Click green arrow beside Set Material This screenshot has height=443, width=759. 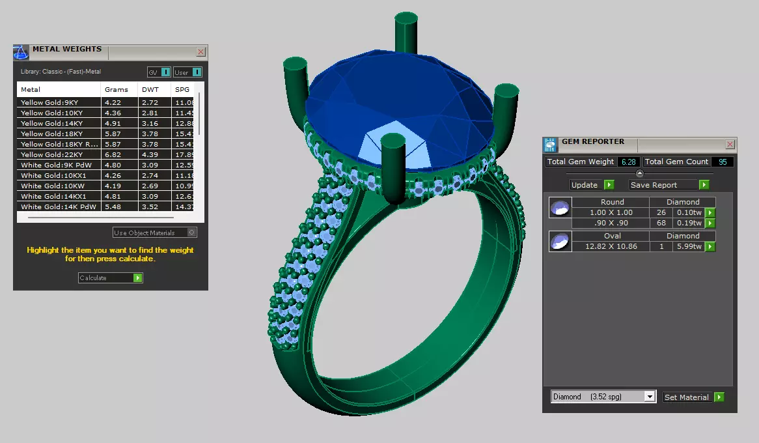(719, 397)
